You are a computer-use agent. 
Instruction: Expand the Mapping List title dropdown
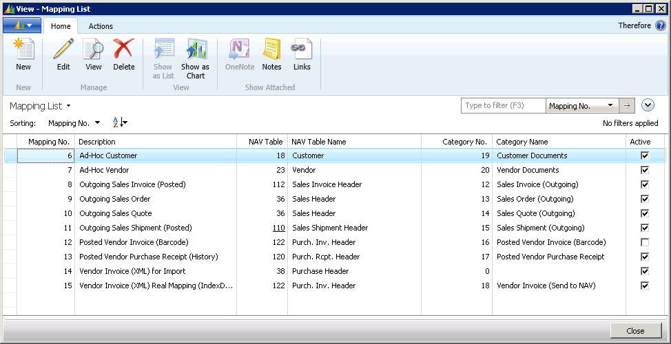coord(68,107)
